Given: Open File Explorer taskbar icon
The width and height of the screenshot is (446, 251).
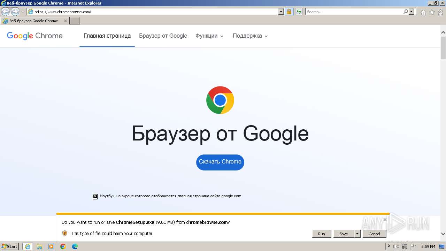Looking at the screenshot, I should pyautogui.click(x=39, y=246).
